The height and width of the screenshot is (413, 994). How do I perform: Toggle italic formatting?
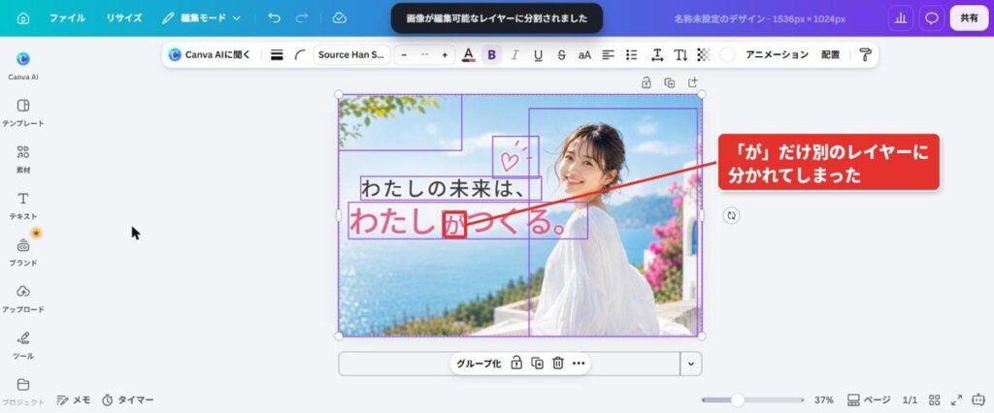pyautogui.click(x=514, y=55)
